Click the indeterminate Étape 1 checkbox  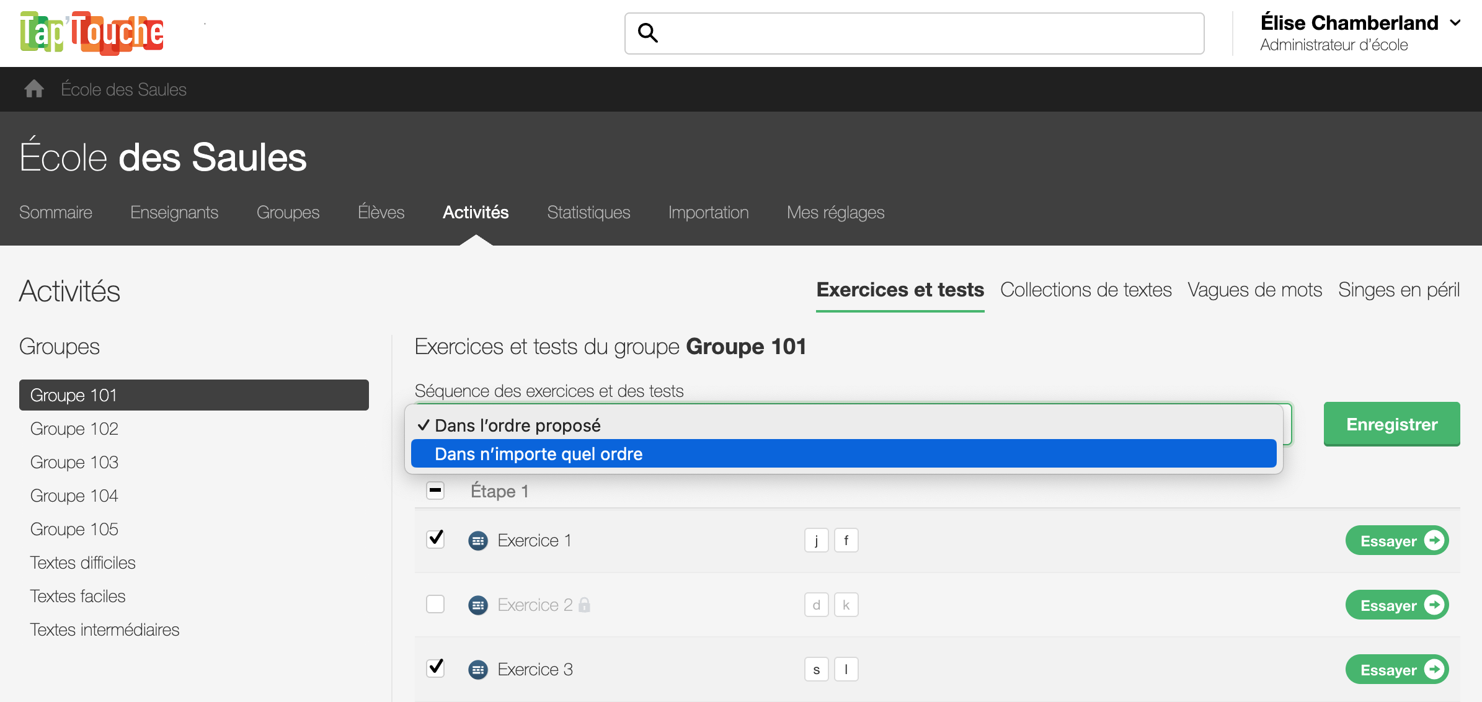tap(435, 490)
